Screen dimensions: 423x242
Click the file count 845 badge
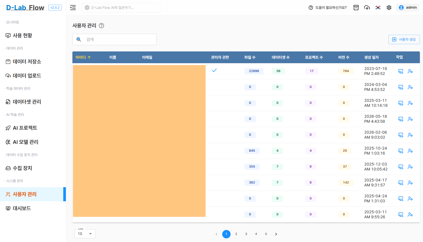(252, 151)
